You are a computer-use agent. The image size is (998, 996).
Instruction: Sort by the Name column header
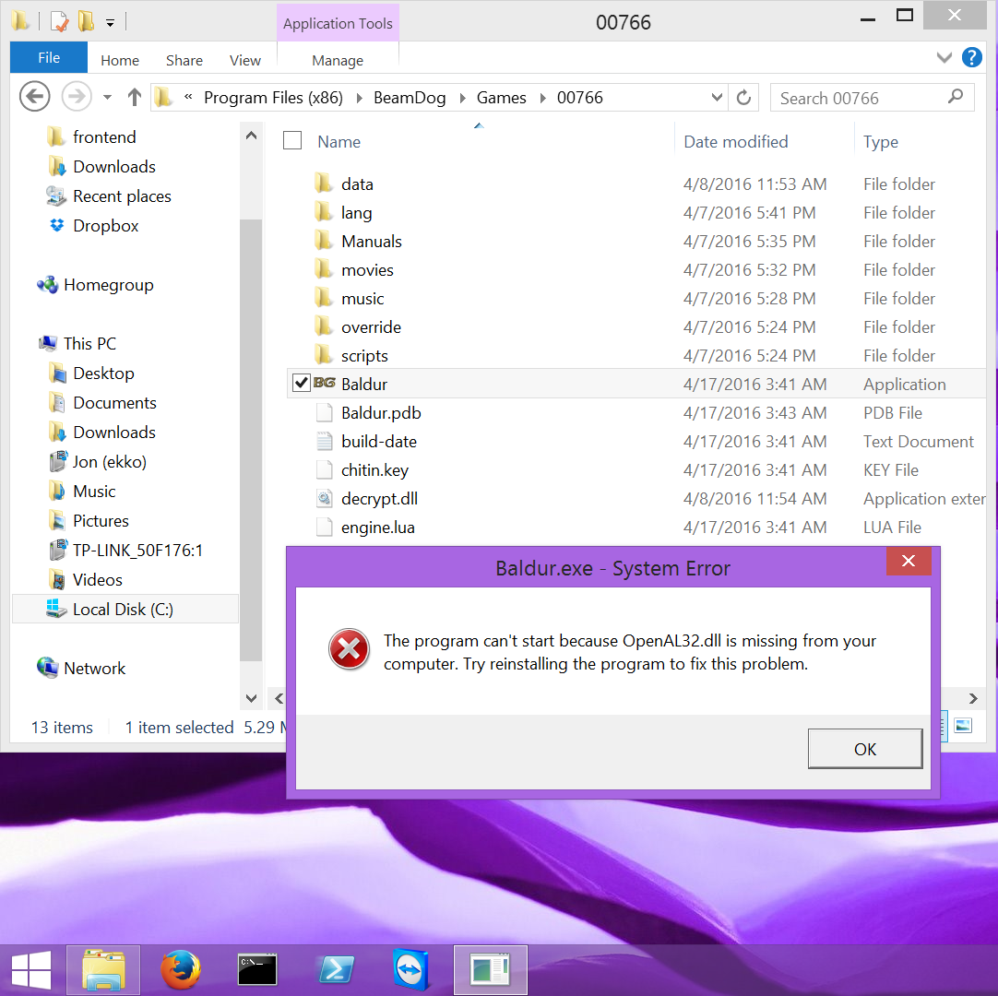click(339, 141)
